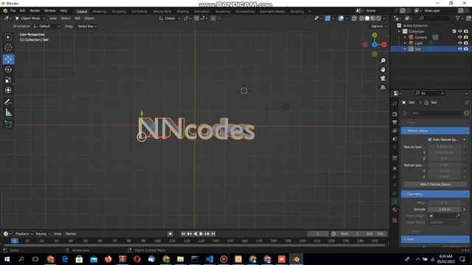Hide the Light object in outliner
The image size is (472, 265).
click(x=460, y=43)
